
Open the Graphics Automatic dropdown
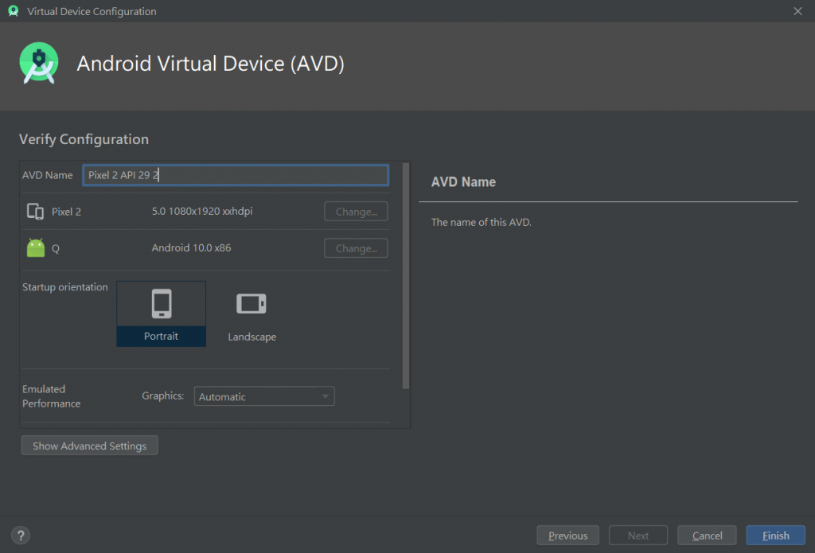pyautogui.click(x=264, y=396)
